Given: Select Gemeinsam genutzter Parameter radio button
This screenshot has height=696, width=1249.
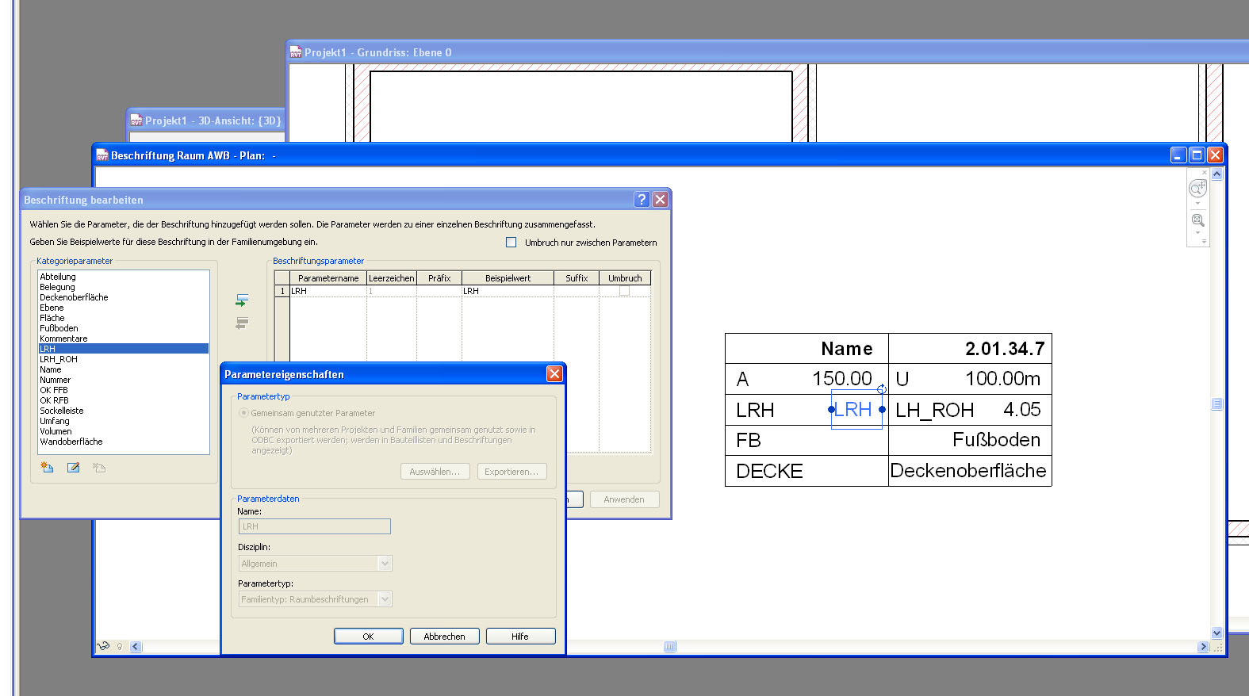Looking at the screenshot, I should pos(243,413).
